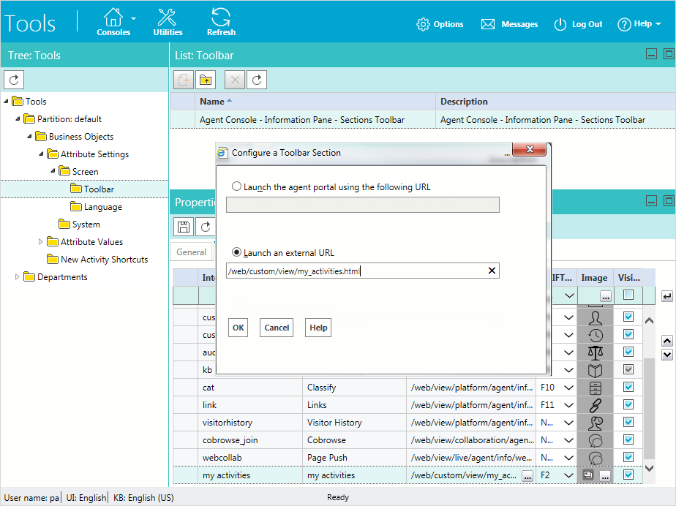The image size is (676, 506).
Task: Click refresh icon in List toolbar
Action: point(257,80)
